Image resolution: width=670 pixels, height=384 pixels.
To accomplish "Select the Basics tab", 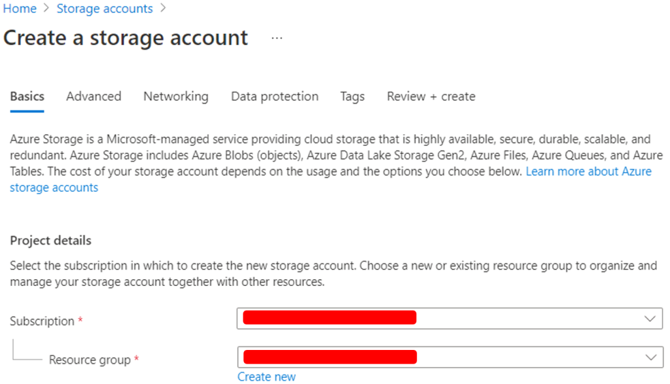I will (27, 97).
